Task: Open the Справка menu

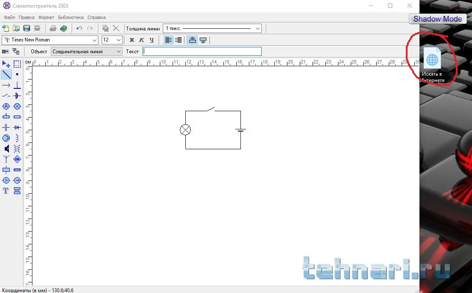Action: coord(96,17)
